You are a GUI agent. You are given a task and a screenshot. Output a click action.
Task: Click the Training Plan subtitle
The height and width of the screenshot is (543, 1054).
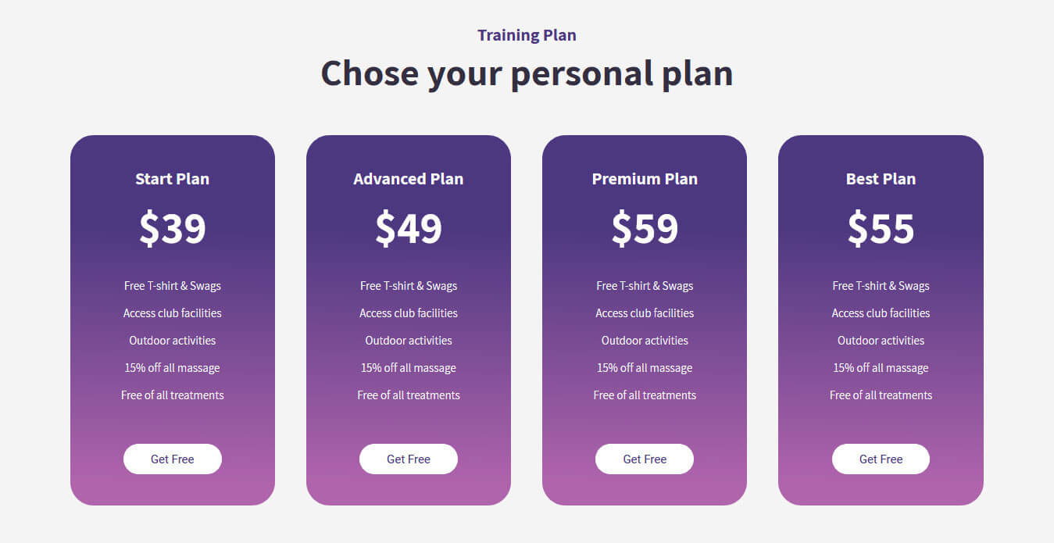[527, 35]
